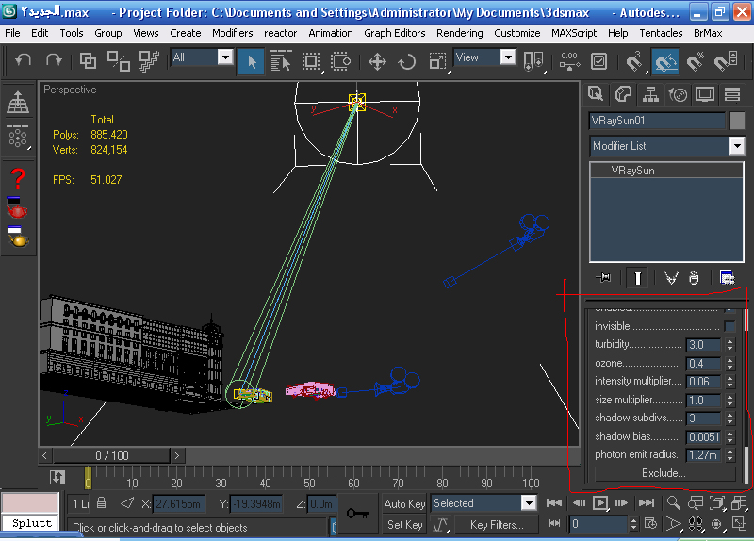The height and width of the screenshot is (541, 754).
Task: Open the MAXScript menu
Action: [x=574, y=33]
